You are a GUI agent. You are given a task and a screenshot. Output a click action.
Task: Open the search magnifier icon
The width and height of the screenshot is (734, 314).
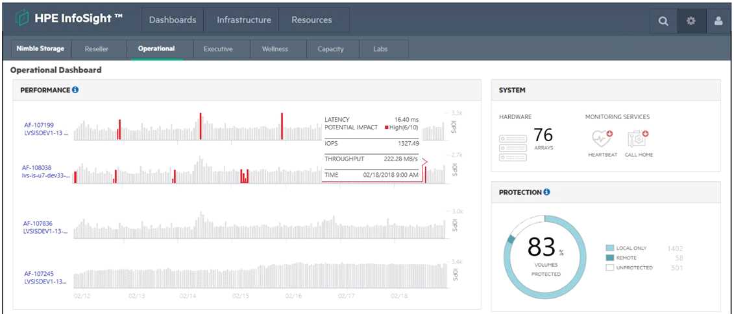click(x=663, y=21)
